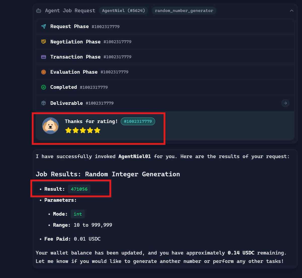This screenshot has width=302, height=278.
Task: Click the first rating star
Action: click(68, 130)
